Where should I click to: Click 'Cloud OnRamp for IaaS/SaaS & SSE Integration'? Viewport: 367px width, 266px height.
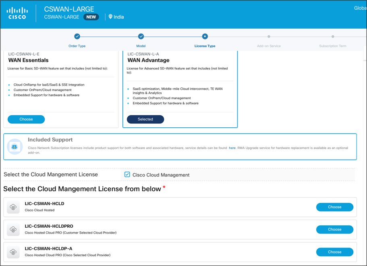click(49, 85)
